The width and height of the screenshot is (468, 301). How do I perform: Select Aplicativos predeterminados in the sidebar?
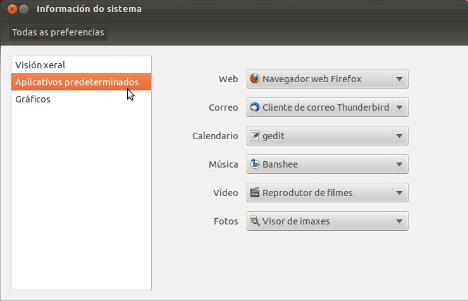pyautogui.click(x=81, y=82)
